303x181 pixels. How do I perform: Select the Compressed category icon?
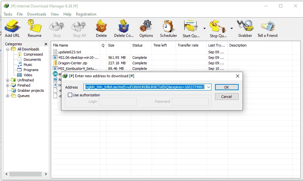pyautogui.click(x=20, y=54)
